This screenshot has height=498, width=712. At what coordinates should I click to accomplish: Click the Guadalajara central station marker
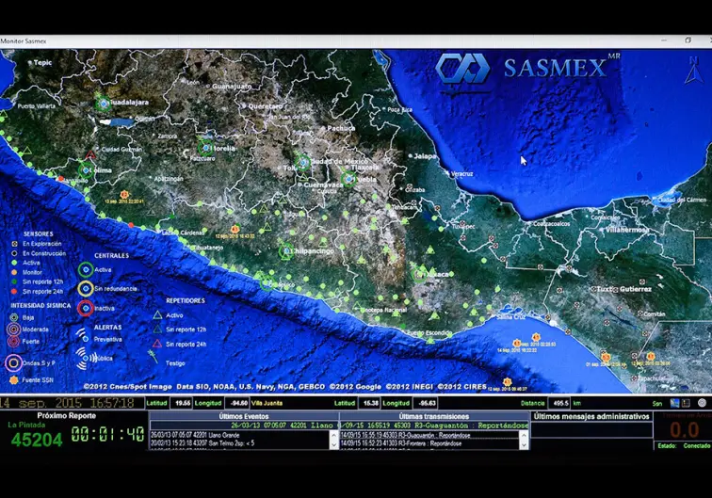105,102
